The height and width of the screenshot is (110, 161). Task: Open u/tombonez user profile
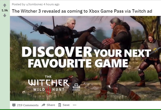coord(34,4)
